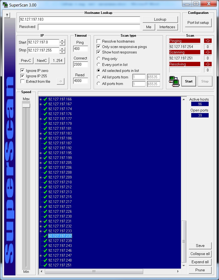The image size is (219, 280).
Task: Select Ping only scan type
Action: point(98,59)
